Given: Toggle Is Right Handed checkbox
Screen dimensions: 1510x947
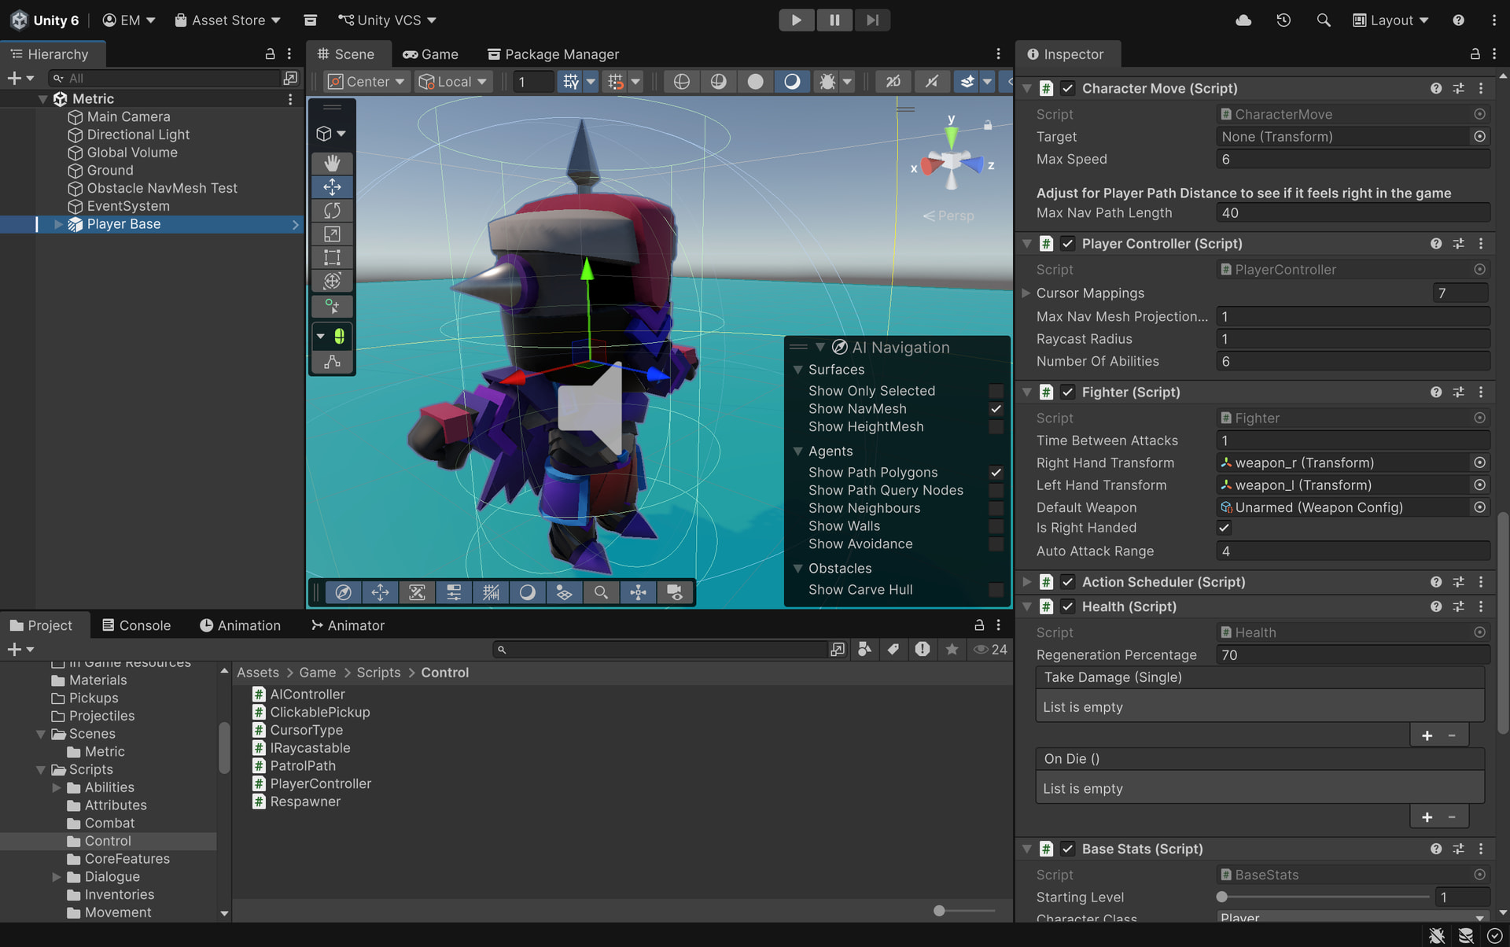Looking at the screenshot, I should click(1225, 528).
